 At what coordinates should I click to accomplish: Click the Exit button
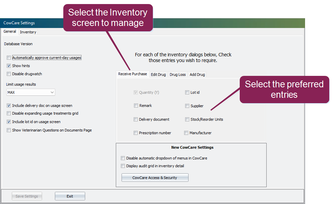tap(70, 196)
